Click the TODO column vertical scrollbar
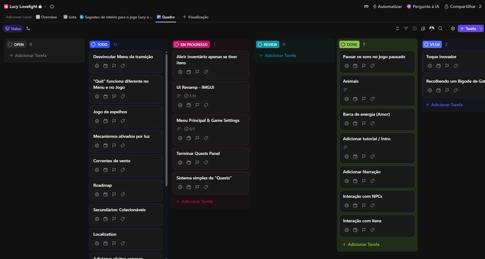The height and width of the screenshot is (259, 485). pos(166,119)
